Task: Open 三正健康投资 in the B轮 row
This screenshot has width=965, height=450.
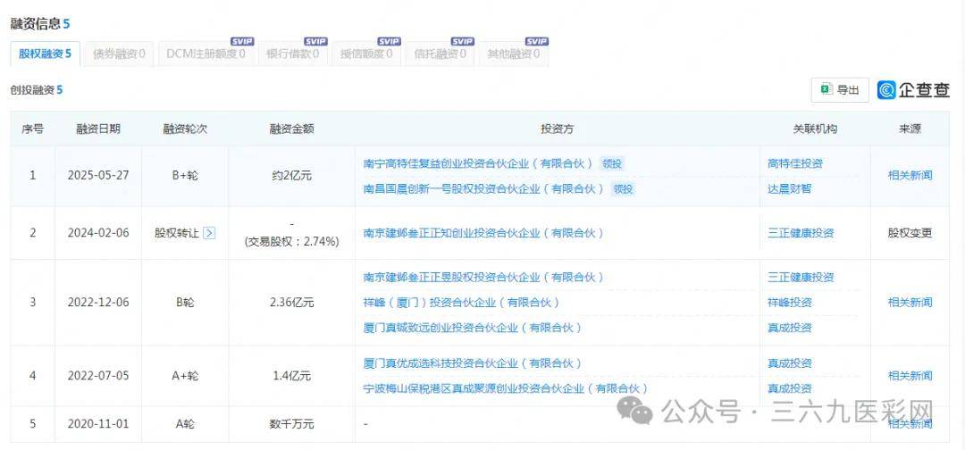Action: pyautogui.click(x=801, y=278)
